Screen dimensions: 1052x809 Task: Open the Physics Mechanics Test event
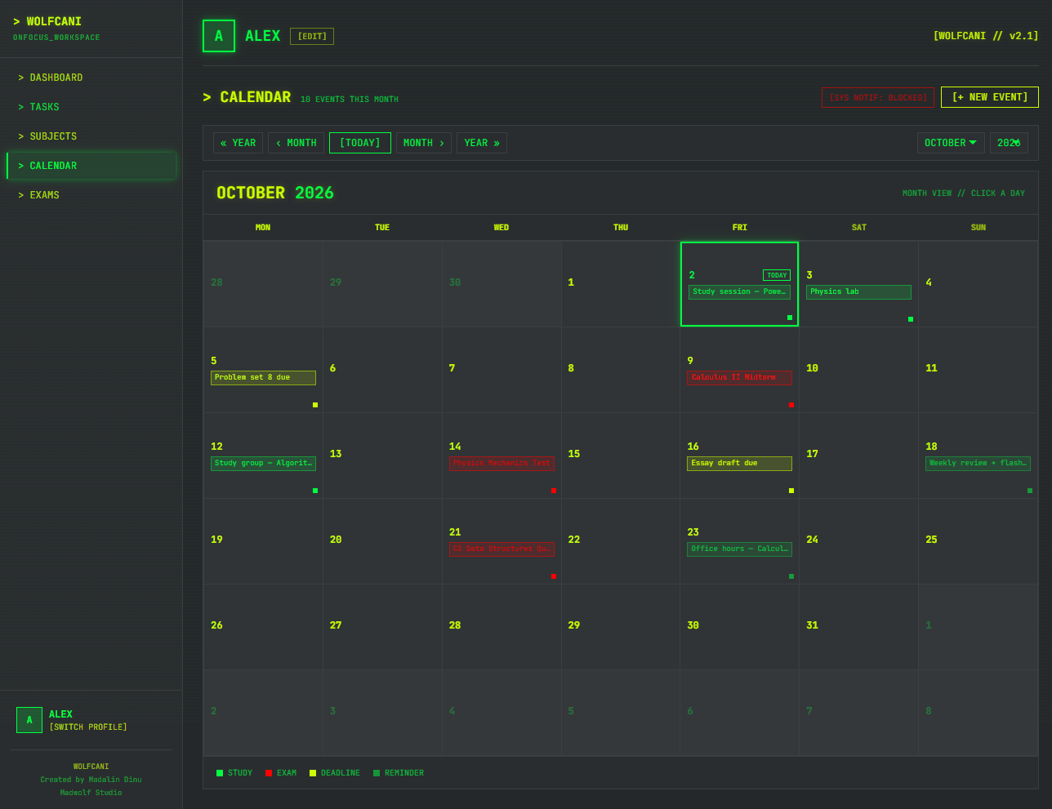pos(501,463)
